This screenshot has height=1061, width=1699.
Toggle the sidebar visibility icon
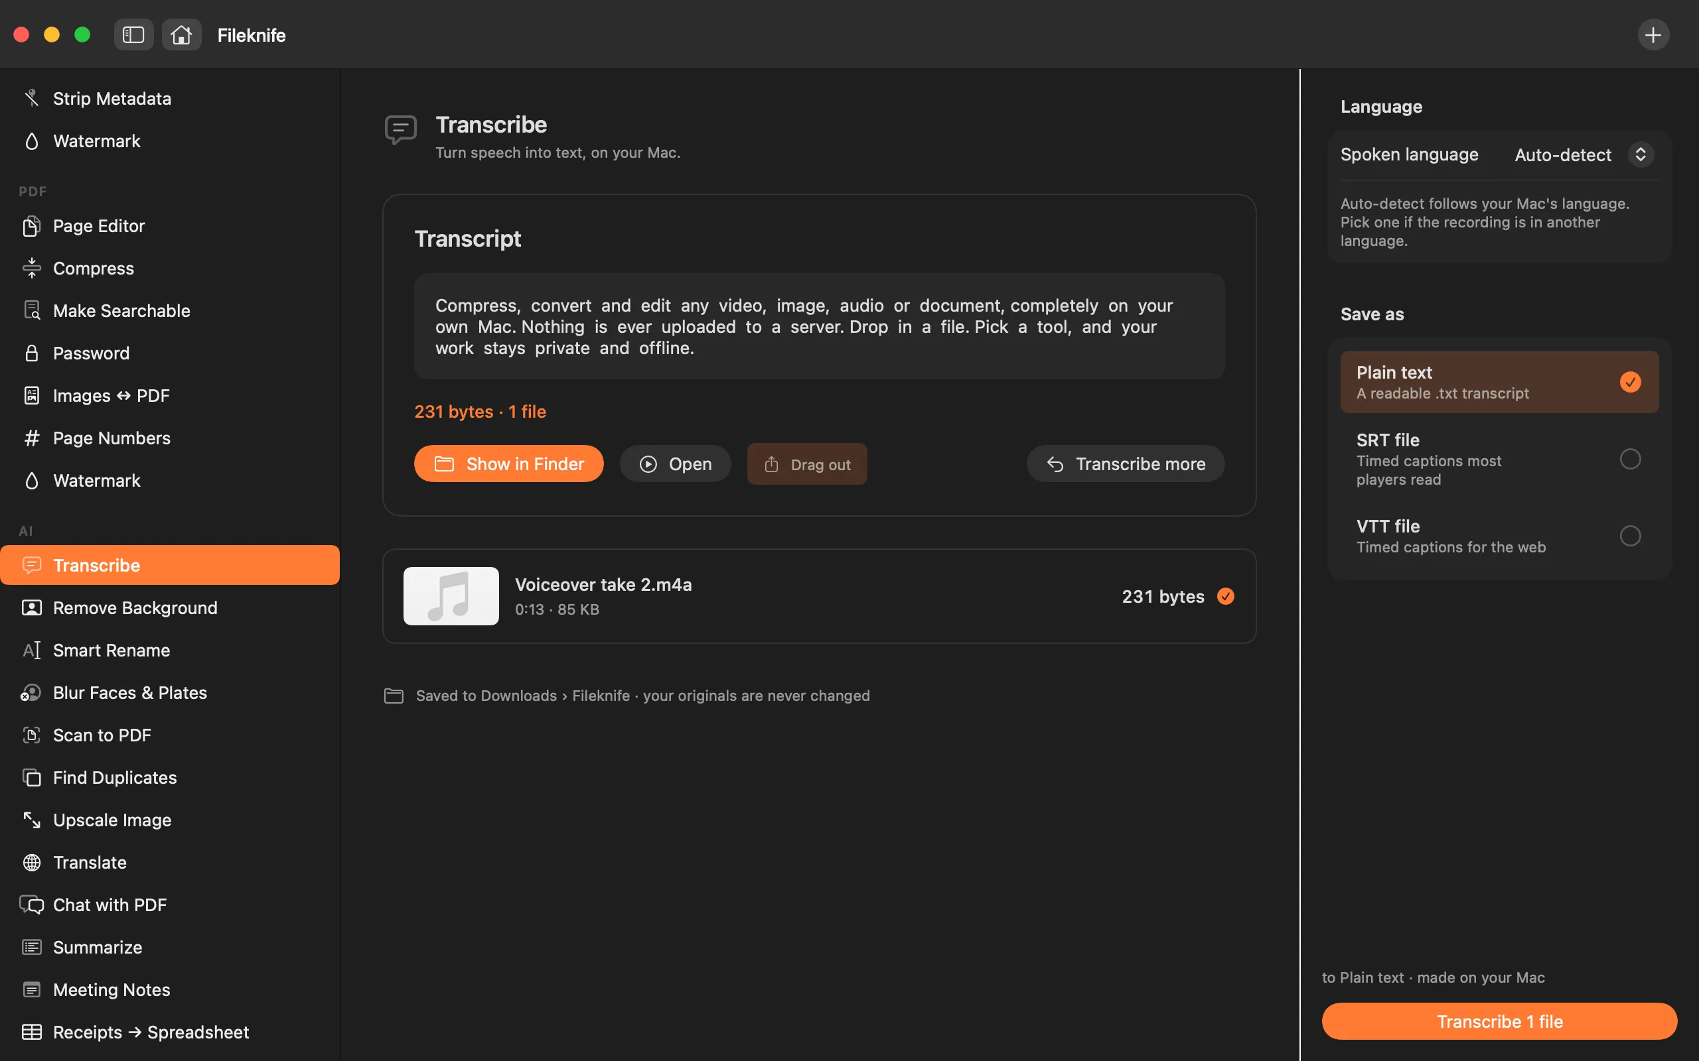coord(133,34)
